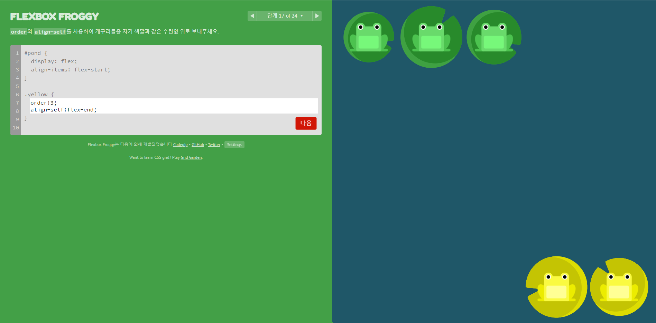Click the 'align-items: flex-start;' line
656x323 pixels.
pos(71,70)
